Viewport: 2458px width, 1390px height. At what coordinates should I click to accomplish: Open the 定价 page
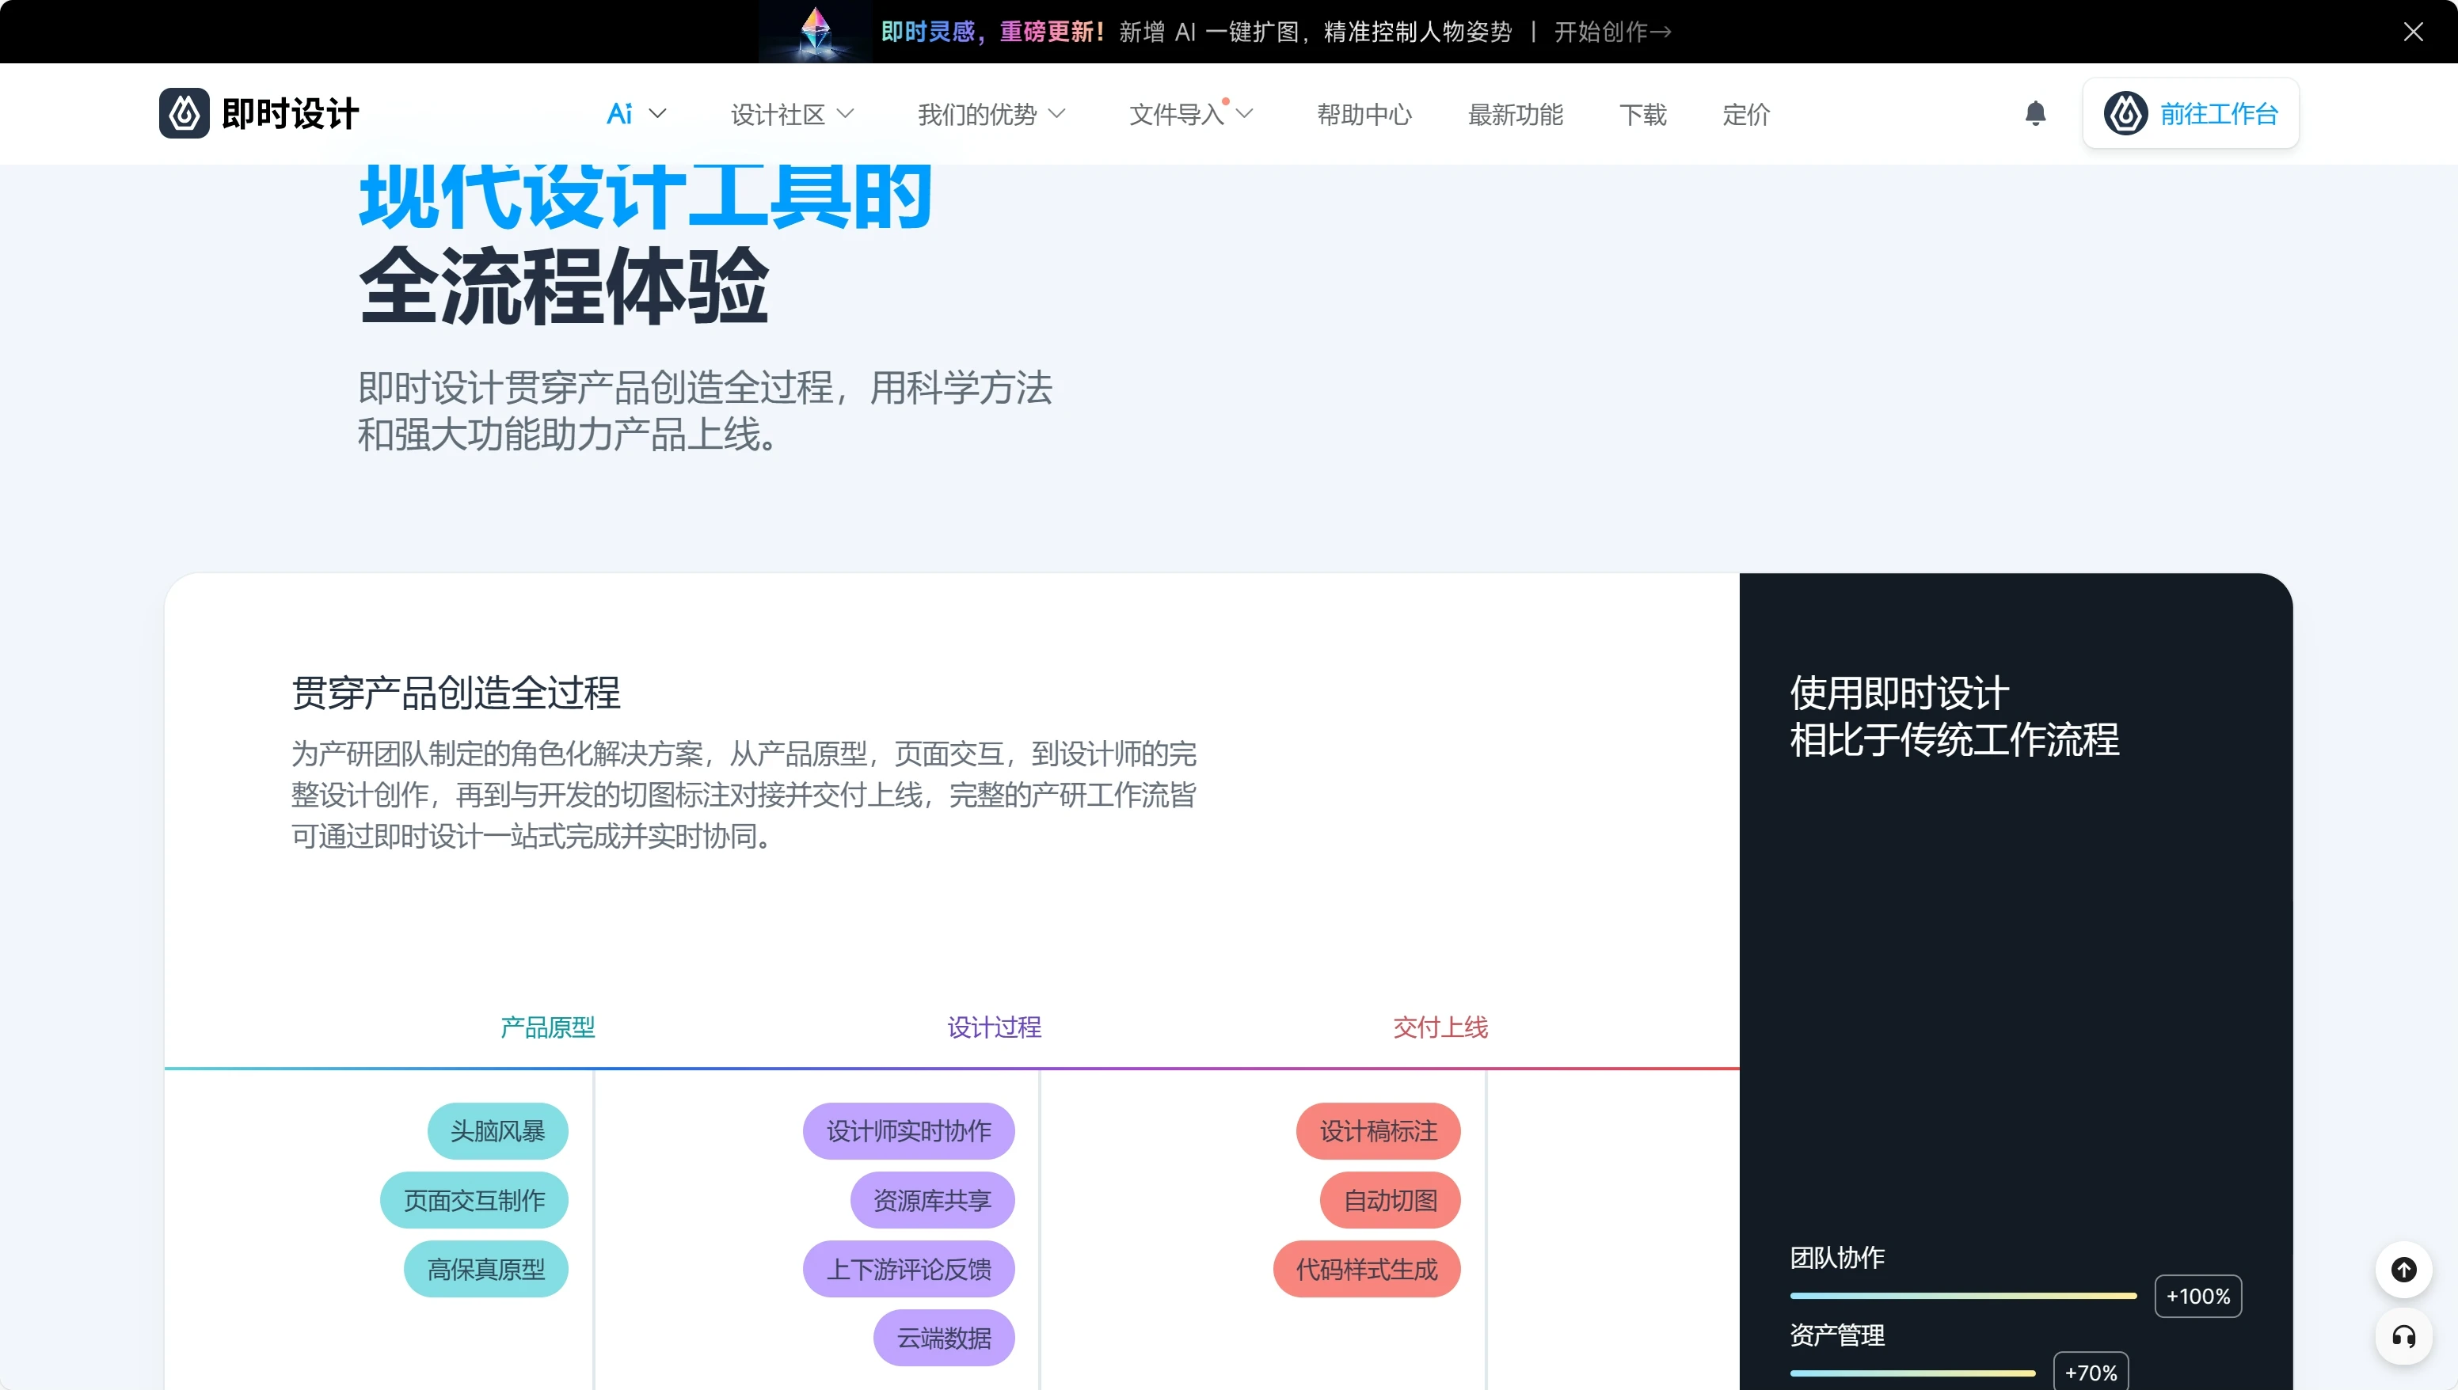tap(1745, 115)
